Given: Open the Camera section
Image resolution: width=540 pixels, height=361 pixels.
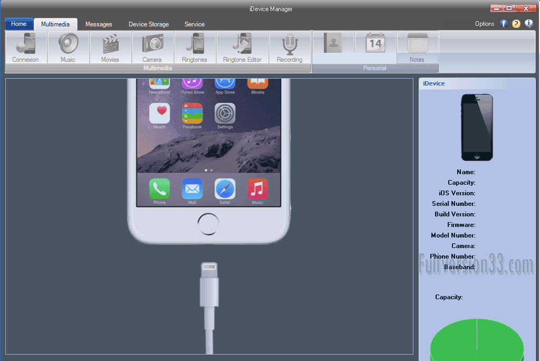Looking at the screenshot, I should tap(152, 47).
